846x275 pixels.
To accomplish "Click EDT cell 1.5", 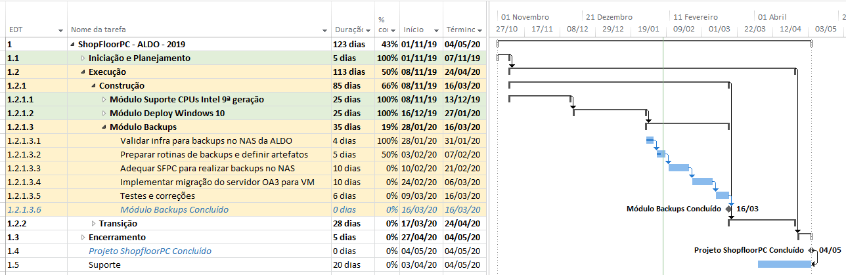I will (x=12, y=264).
